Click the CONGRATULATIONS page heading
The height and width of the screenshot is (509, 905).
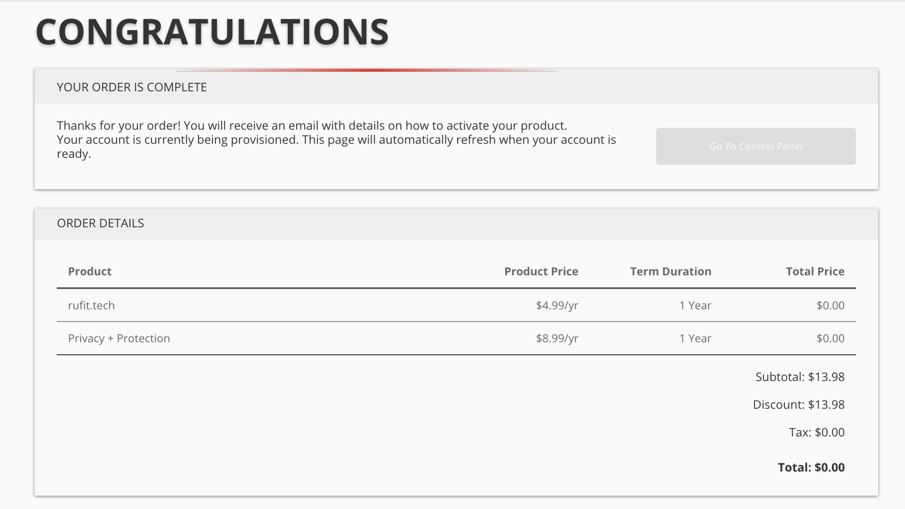click(212, 32)
